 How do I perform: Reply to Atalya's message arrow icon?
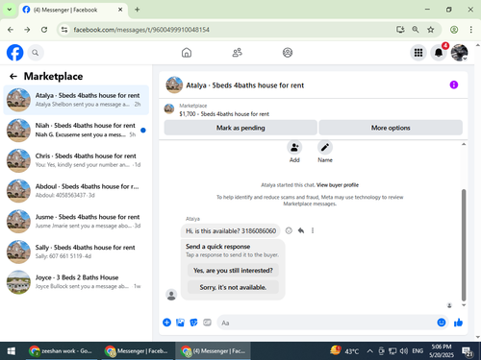(x=301, y=230)
